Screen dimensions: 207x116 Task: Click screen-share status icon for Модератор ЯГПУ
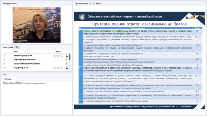click(61, 68)
